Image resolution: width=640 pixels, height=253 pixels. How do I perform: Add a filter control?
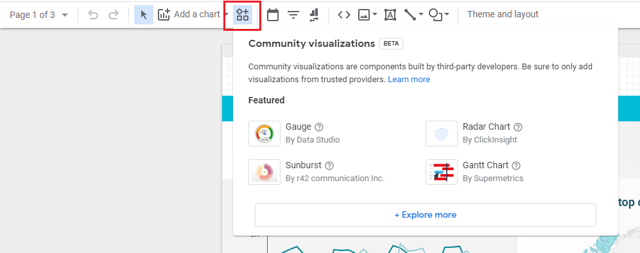click(x=293, y=15)
